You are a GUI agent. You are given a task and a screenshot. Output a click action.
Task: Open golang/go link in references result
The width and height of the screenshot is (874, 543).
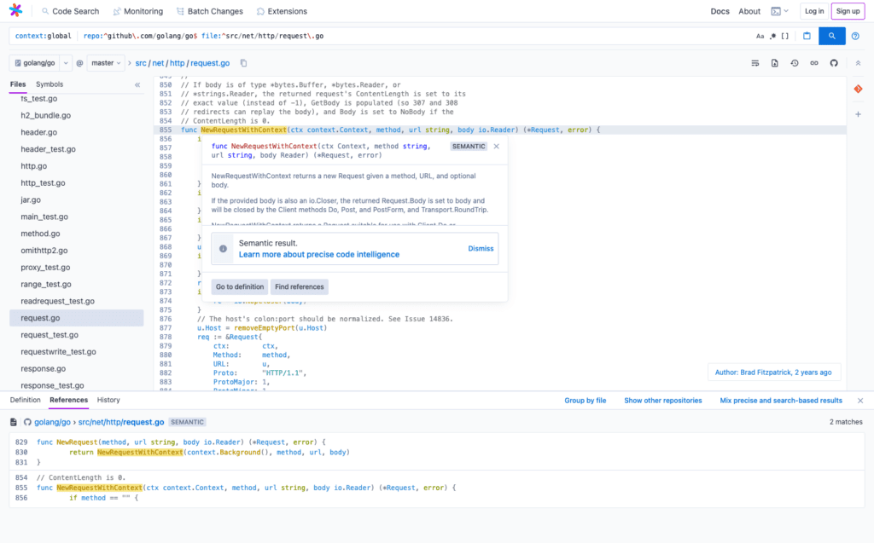(x=52, y=422)
